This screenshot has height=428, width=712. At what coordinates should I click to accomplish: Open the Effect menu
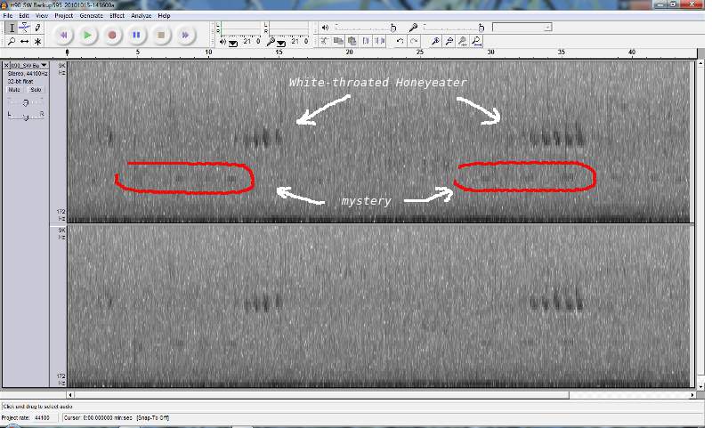coord(117,16)
